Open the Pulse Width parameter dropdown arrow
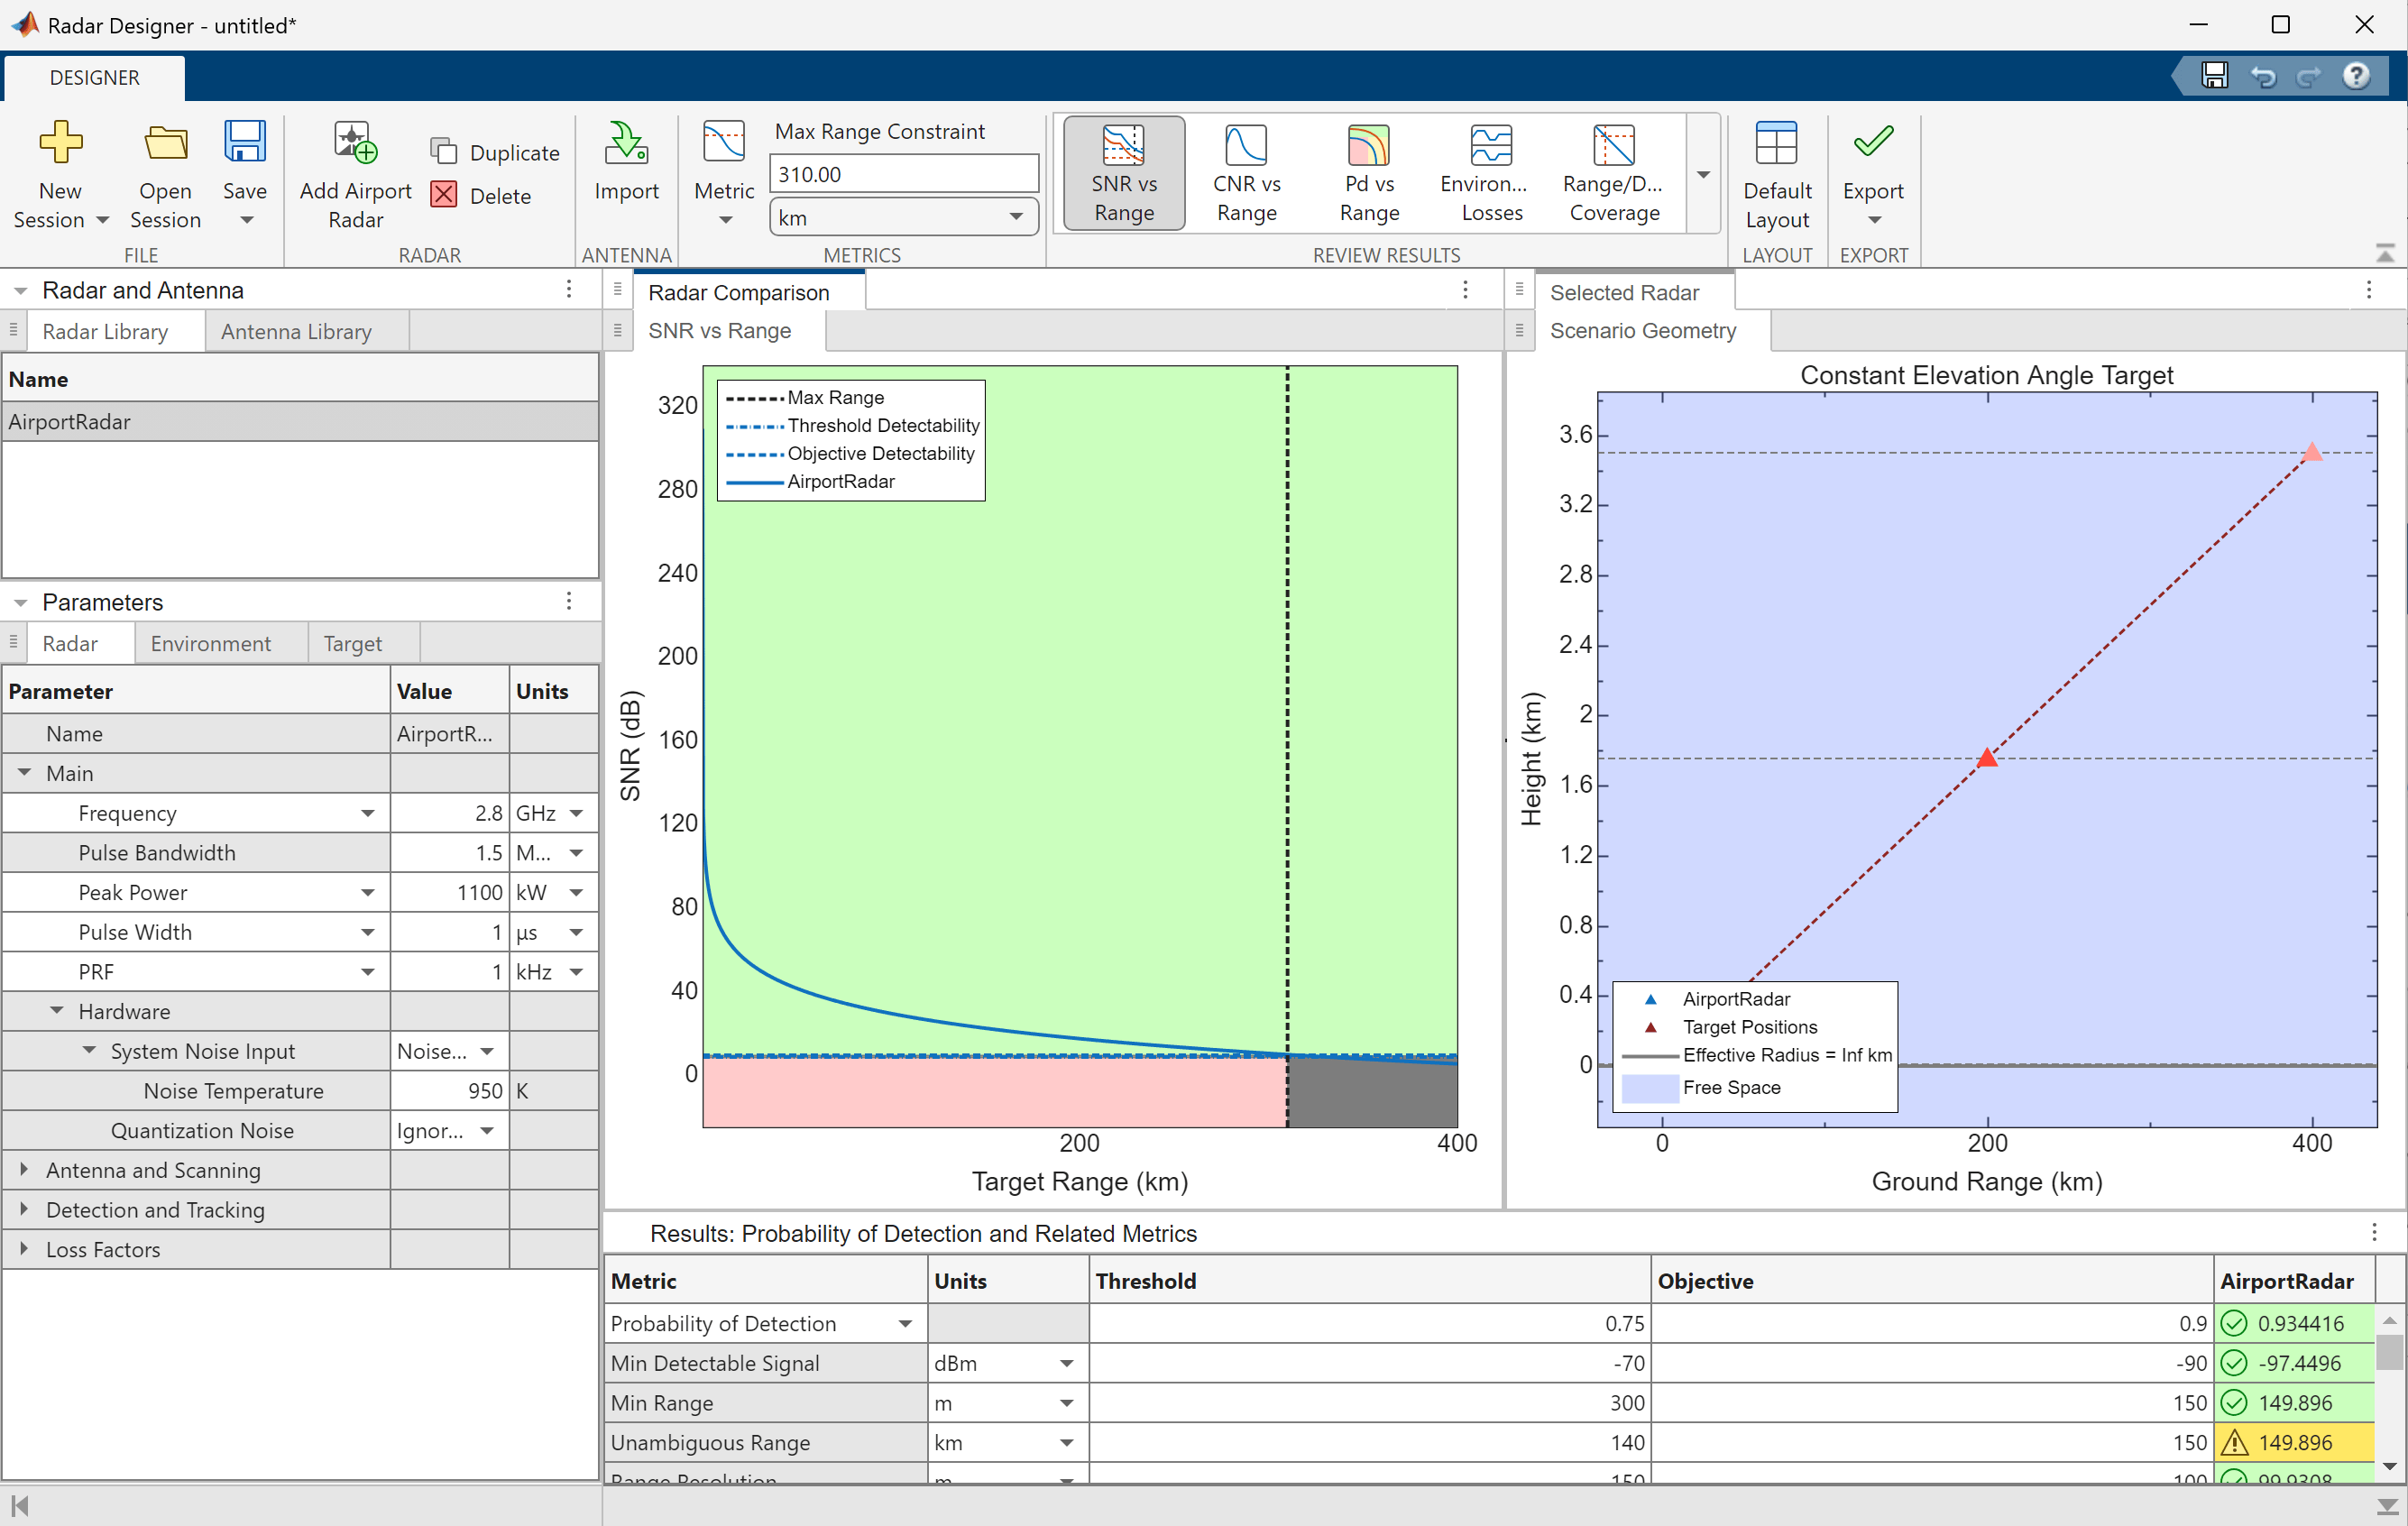 [x=368, y=933]
